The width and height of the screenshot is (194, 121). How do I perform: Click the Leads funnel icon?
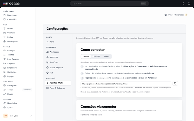[x=5, y=29]
